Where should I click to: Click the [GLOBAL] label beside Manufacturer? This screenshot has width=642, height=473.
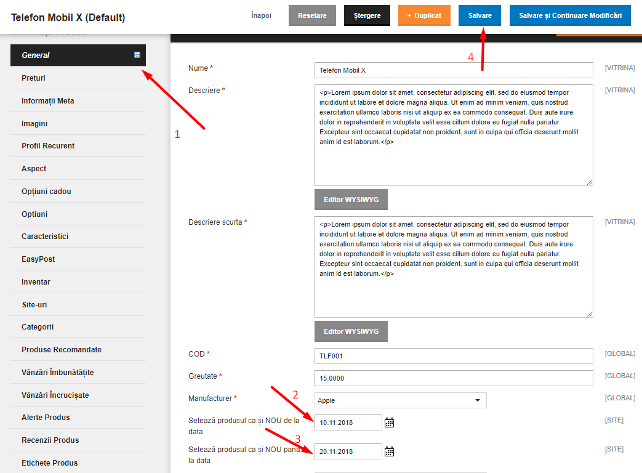point(620,398)
